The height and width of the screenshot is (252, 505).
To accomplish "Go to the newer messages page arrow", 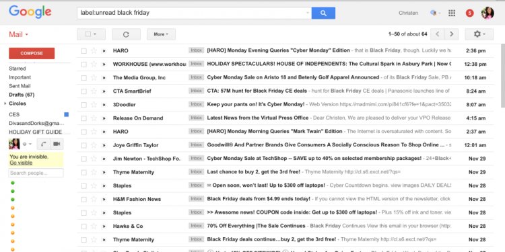I will [x=438, y=34].
